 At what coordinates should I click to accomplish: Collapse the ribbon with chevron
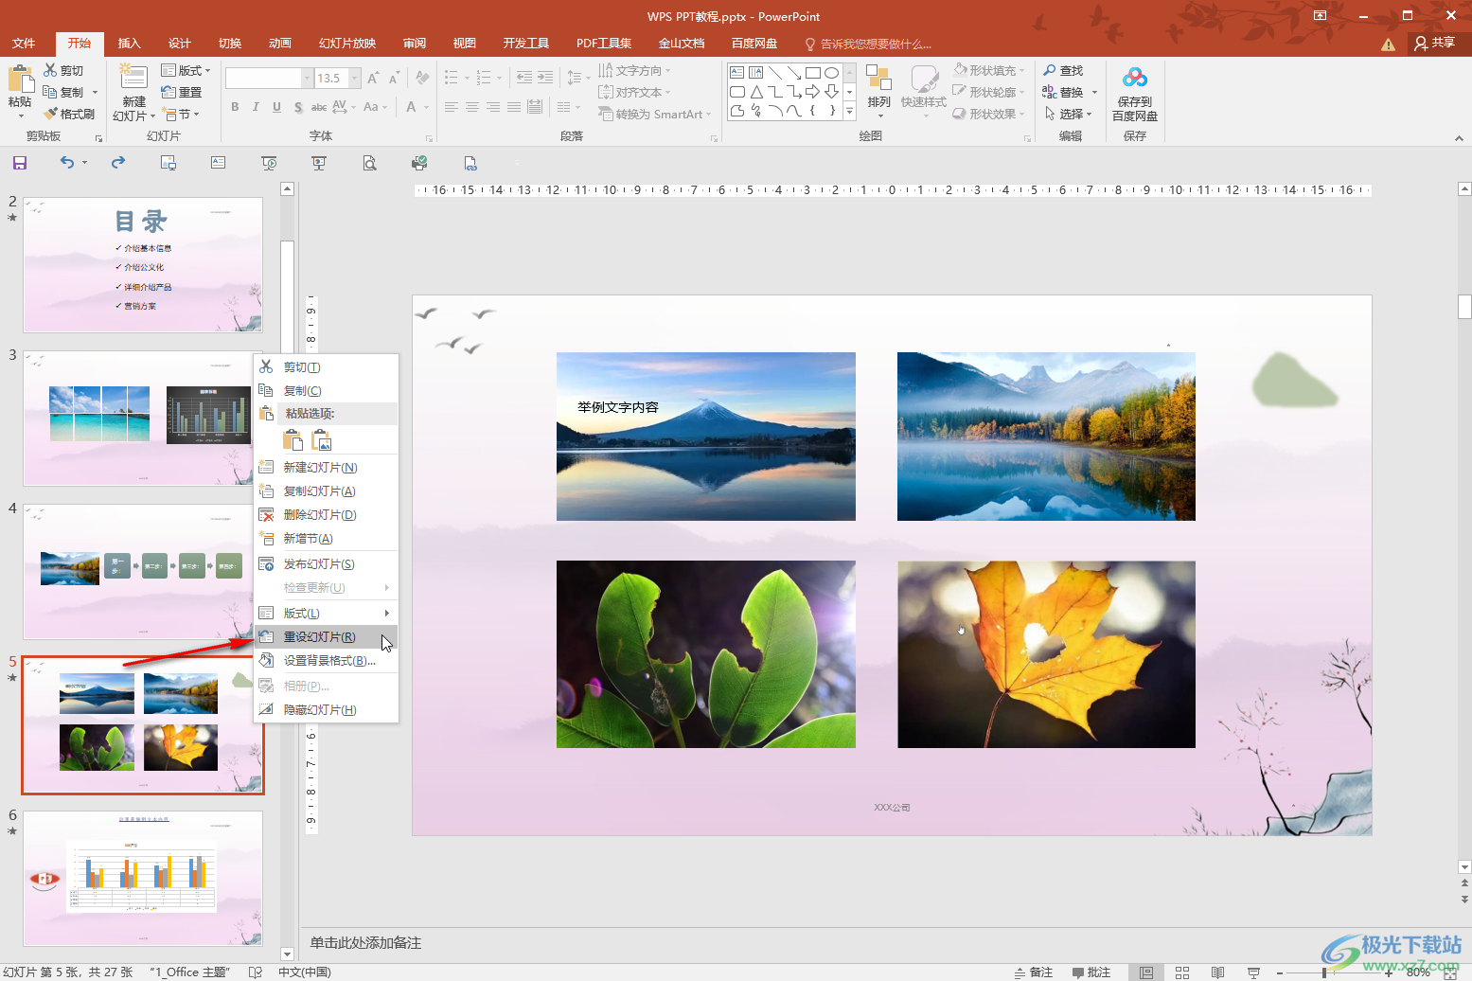[1459, 138]
